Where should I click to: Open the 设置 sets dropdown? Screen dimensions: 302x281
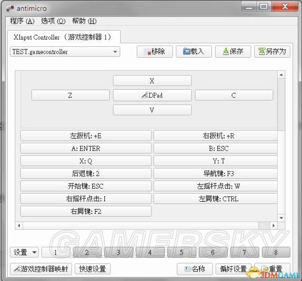tap(24, 252)
